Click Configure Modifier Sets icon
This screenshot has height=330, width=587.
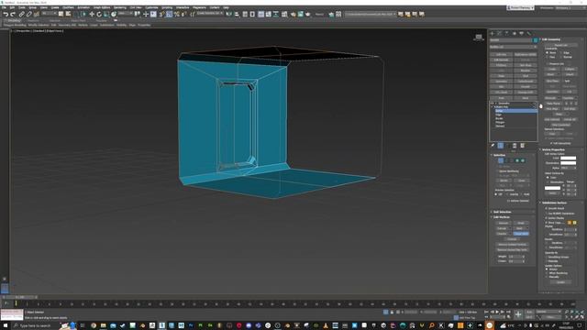point(522,146)
